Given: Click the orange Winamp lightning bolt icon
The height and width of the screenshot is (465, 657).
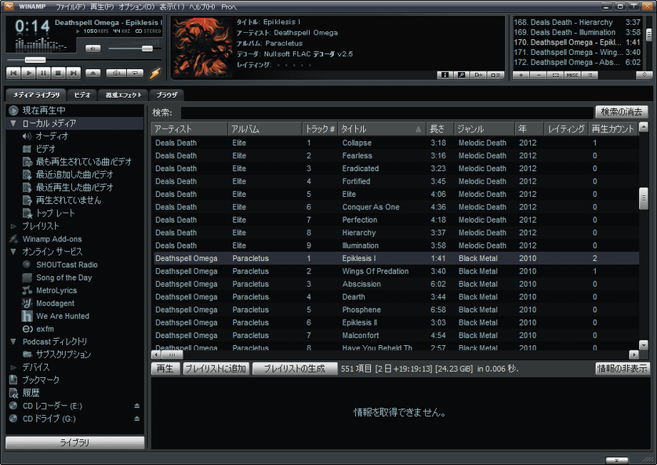Looking at the screenshot, I should tap(155, 73).
